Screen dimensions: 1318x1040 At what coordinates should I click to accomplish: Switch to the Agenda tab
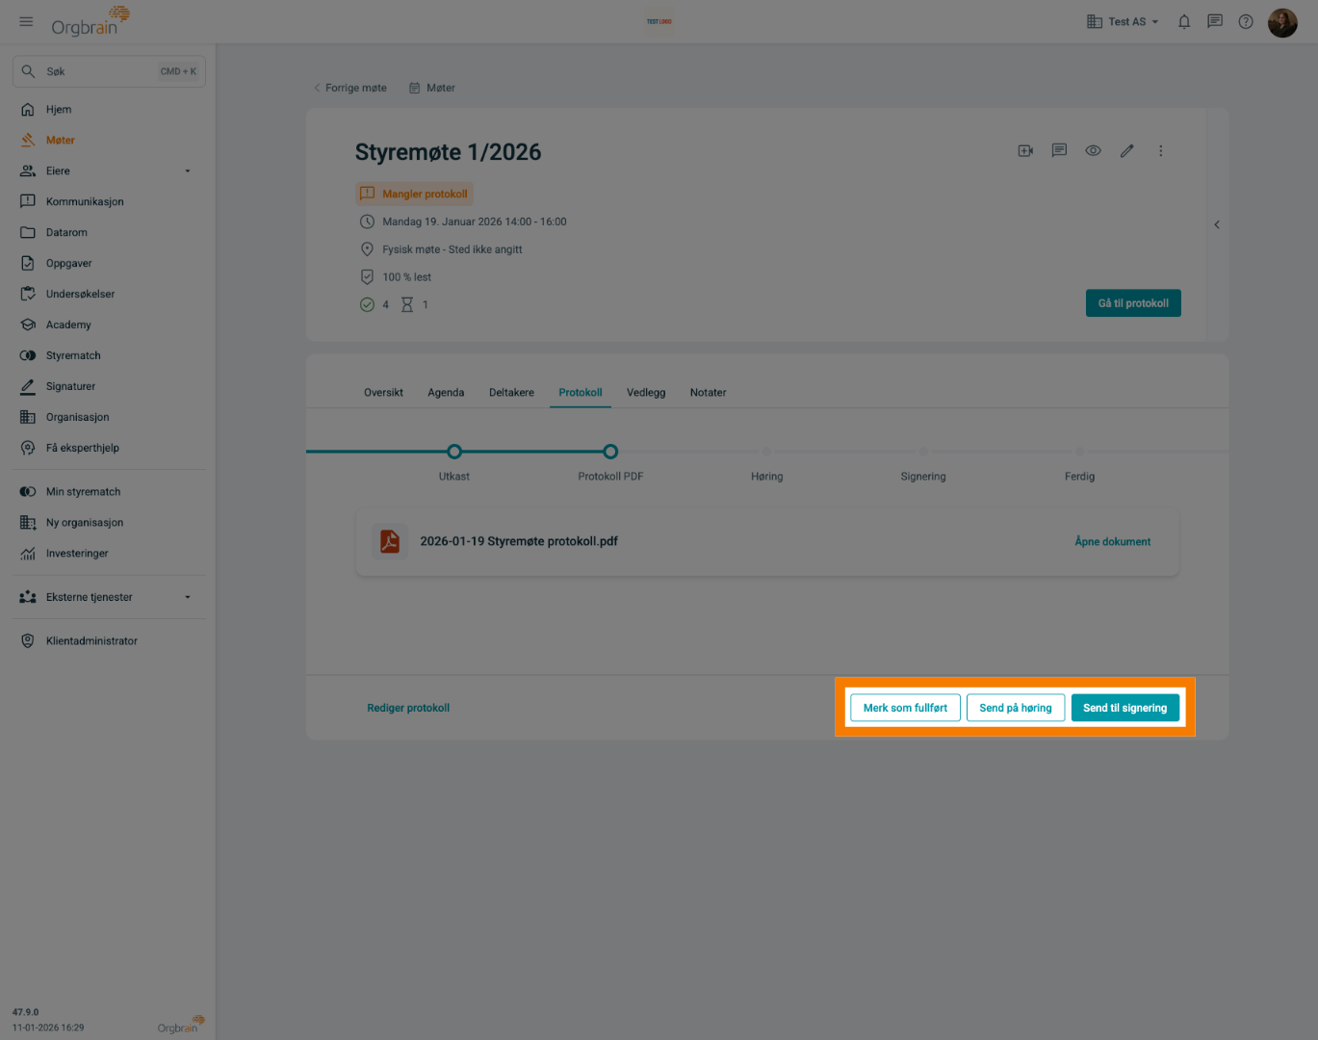pos(446,393)
